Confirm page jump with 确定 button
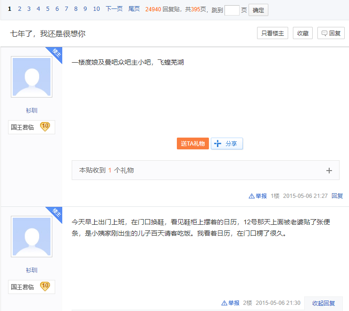Viewport: 349px width, 311px height. (x=258, y=10)
